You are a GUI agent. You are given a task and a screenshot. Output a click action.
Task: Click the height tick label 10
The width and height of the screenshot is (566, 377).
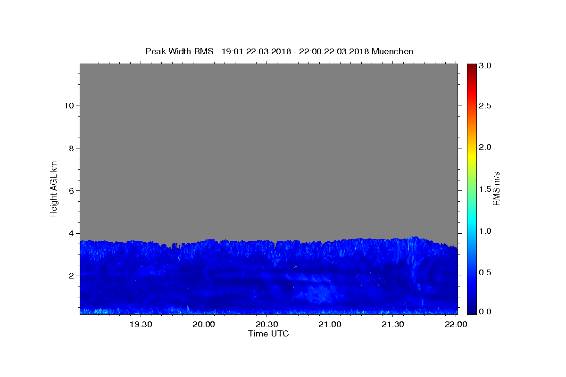point(68,106)
